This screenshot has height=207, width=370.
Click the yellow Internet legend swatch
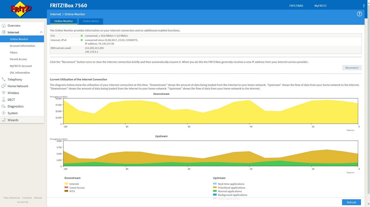[66, 184]
